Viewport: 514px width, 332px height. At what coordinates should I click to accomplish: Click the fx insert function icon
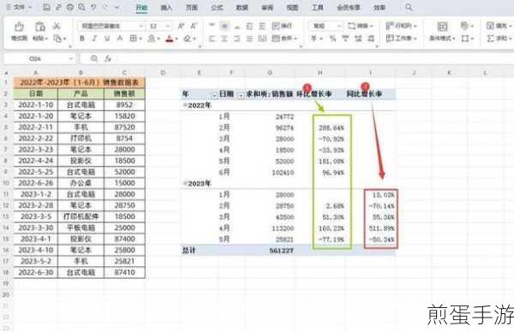(x=108, y=58)
